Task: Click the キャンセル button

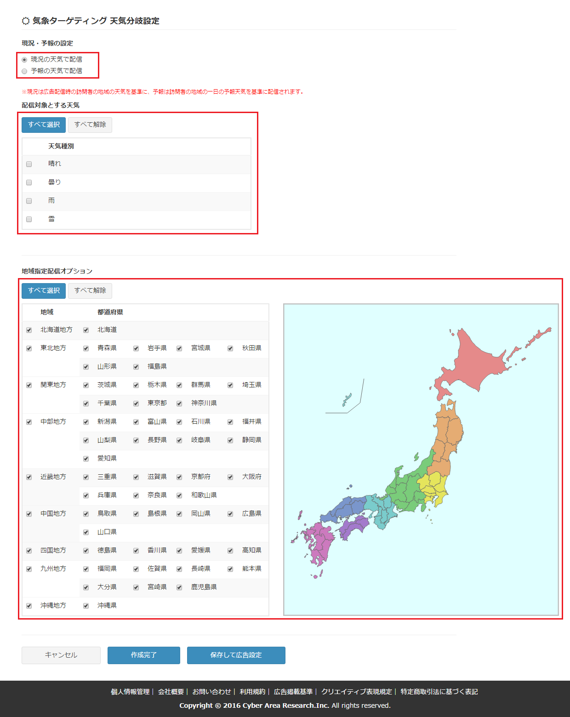Action: [61, 655]
